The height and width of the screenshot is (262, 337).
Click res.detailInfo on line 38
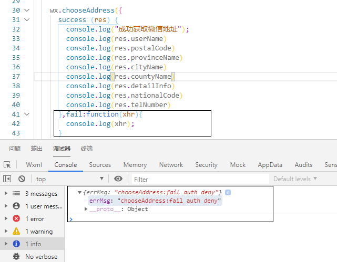pos(142,86)
